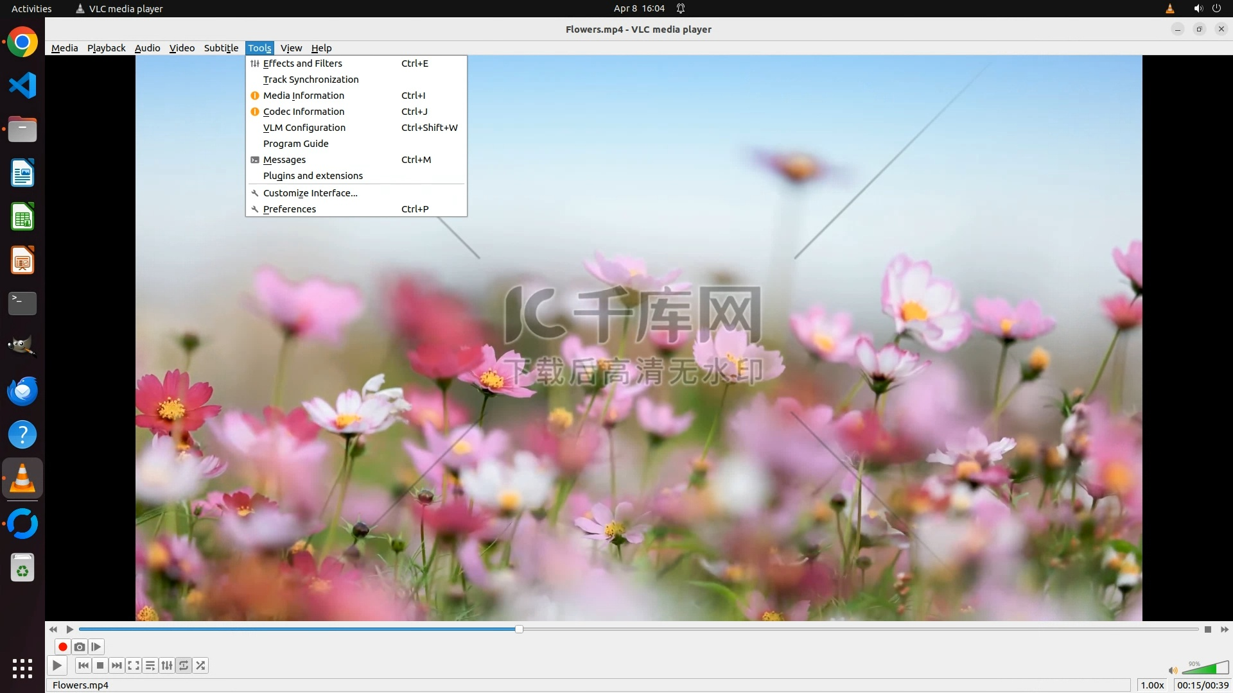Choose Preferences from Tools menu
This screenshot has width=1233, height=693.
pyautogui.click(x=290, y=209)
